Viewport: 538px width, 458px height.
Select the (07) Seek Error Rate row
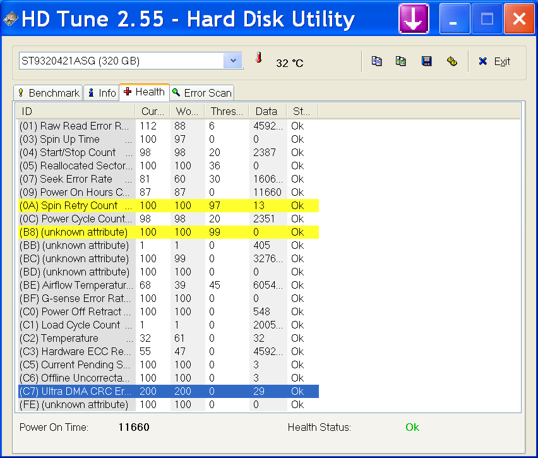(x=169, y=179)
